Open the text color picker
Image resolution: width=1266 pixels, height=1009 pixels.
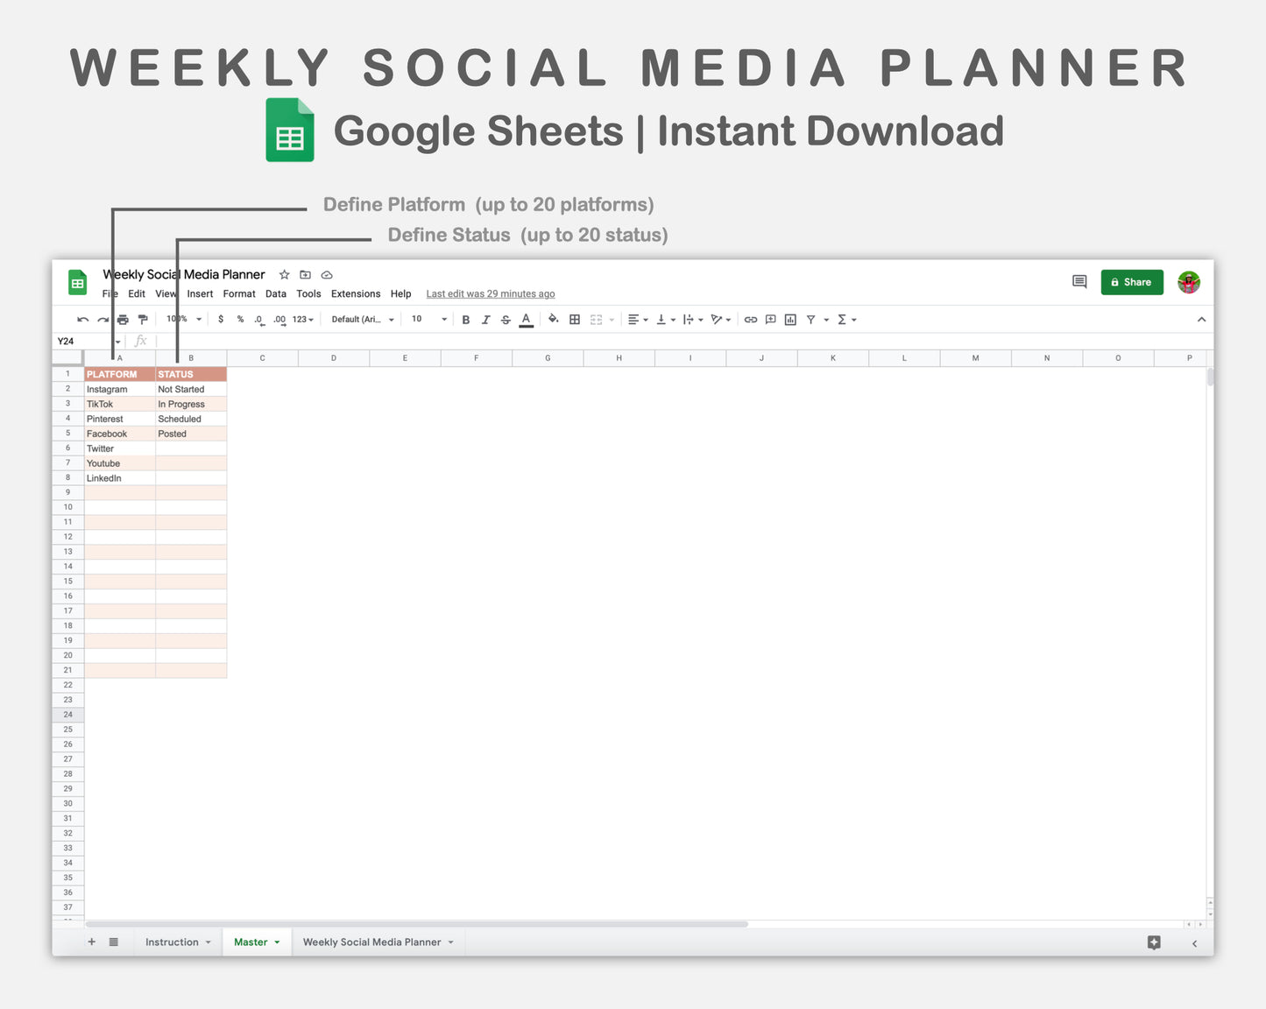pyautogui.click(x=526, y=319)
